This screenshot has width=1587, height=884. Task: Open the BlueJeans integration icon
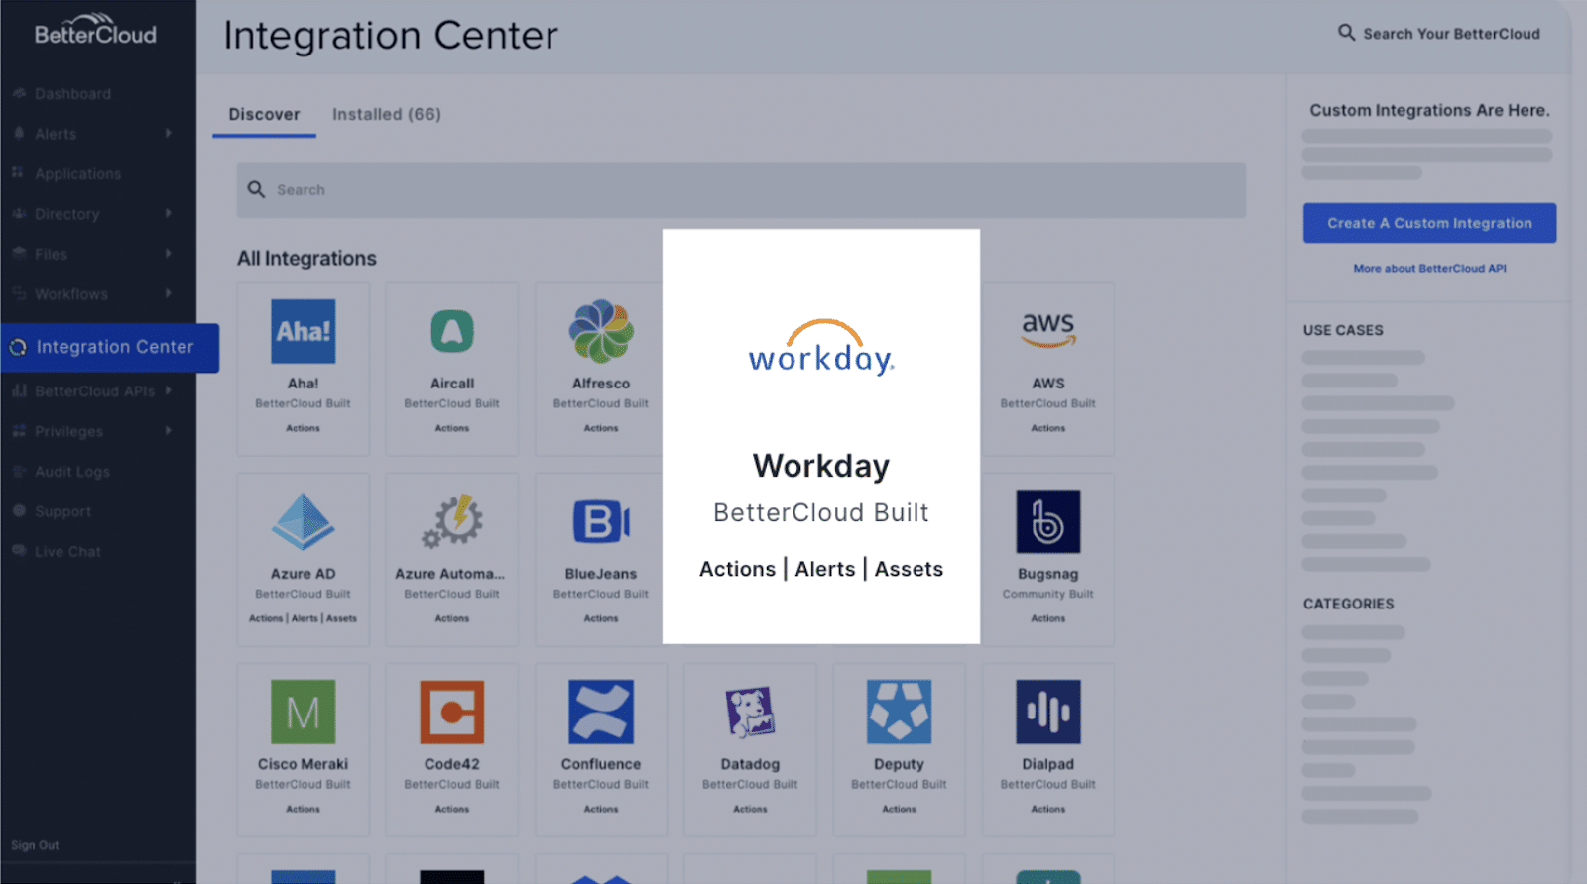601,522
